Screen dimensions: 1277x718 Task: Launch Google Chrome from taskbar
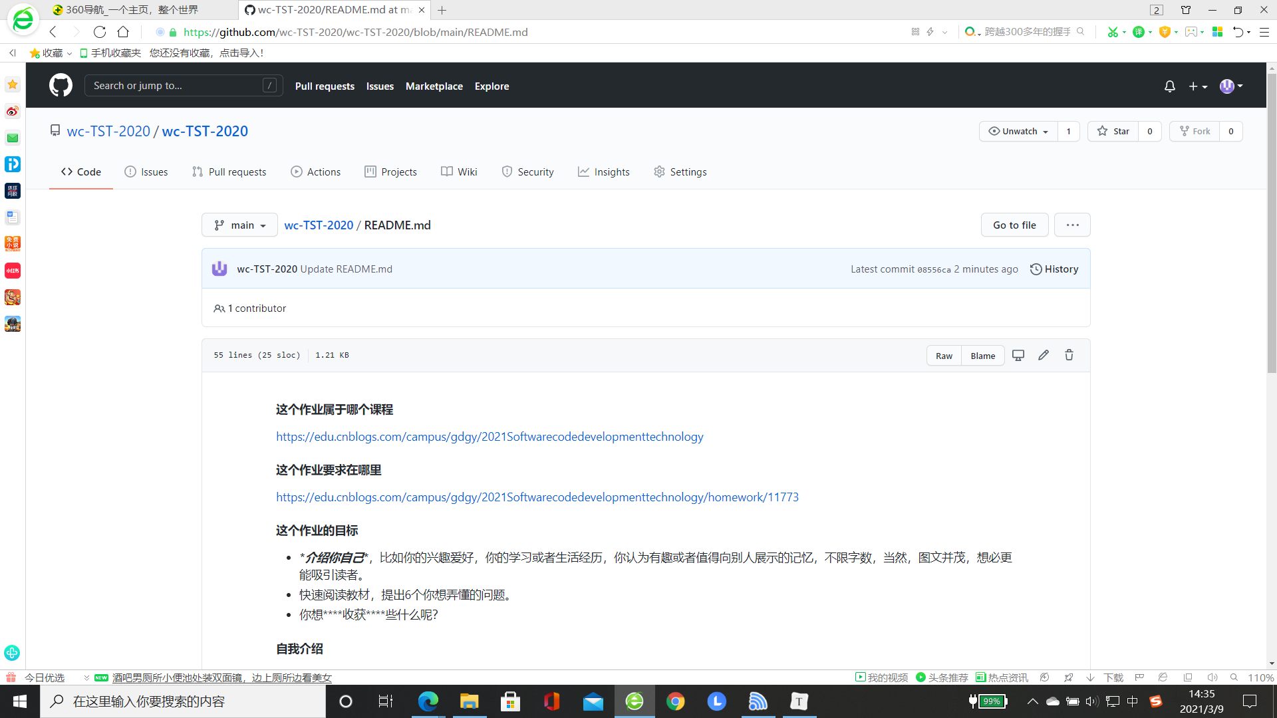point(675,701)
